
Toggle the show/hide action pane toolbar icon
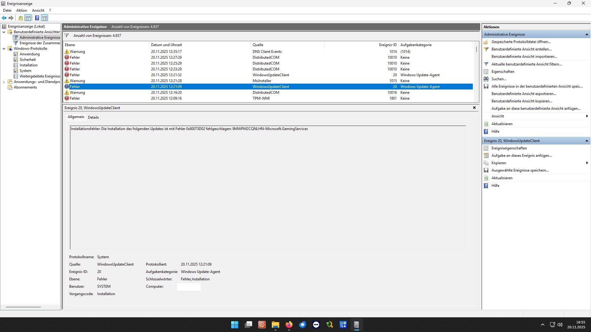click(45, 18)
